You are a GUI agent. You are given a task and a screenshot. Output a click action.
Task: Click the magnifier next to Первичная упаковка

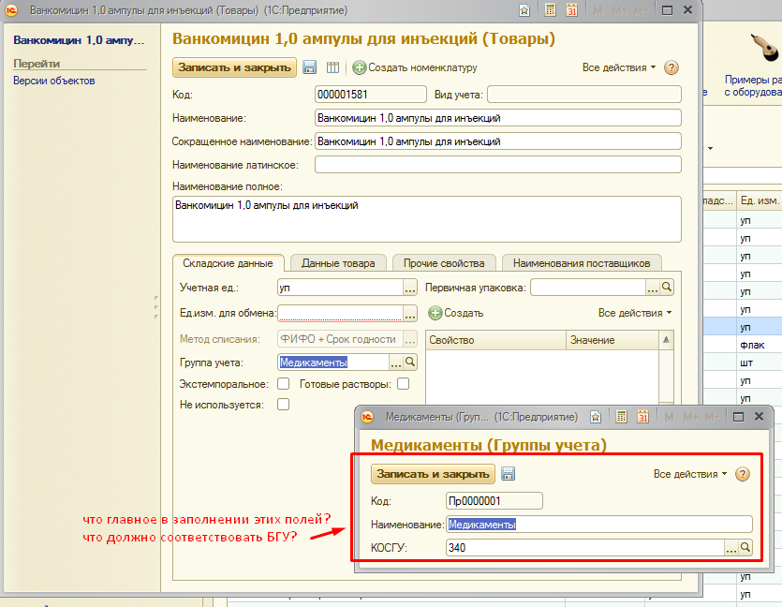pyautogui.click(x=667, y=288)
